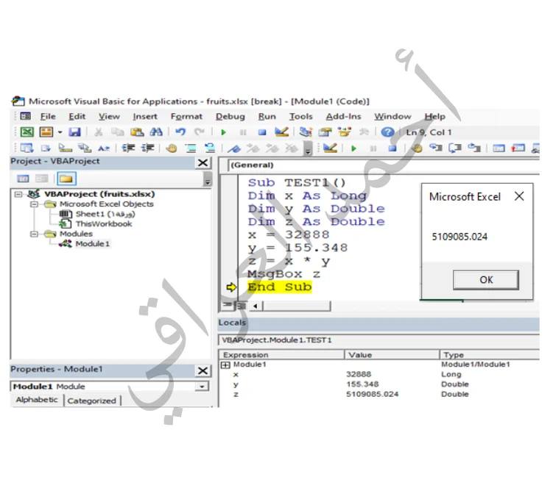The image size is (553, 488).
Task: Click View Object icon in Project pane
Action: 42,179
